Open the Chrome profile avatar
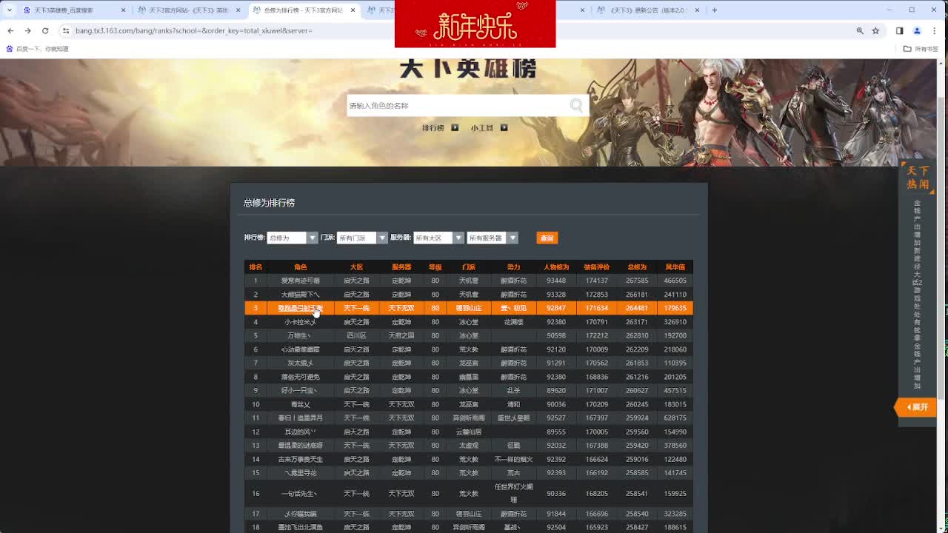This screenshot has width=948, height=533. pos(917,30)
